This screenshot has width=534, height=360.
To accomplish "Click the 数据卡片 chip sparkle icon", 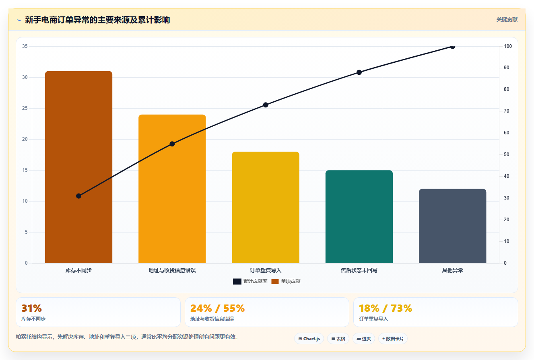I will 383,339.
